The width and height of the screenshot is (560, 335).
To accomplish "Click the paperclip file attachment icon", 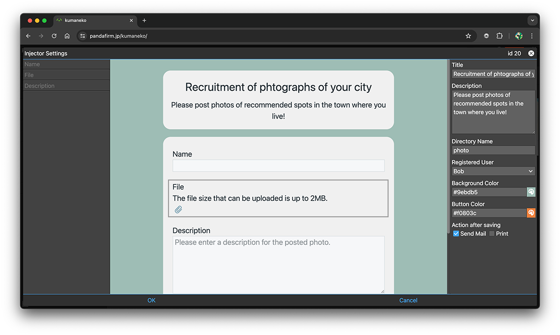I will (178, 210).
